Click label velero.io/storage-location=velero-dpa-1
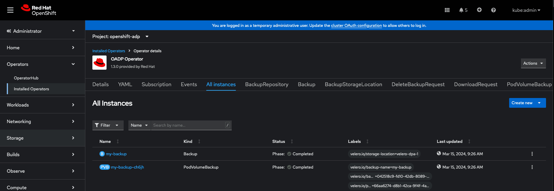Image resolution: width=554 pixels, height=191 pixels. (x=384, y=154)
